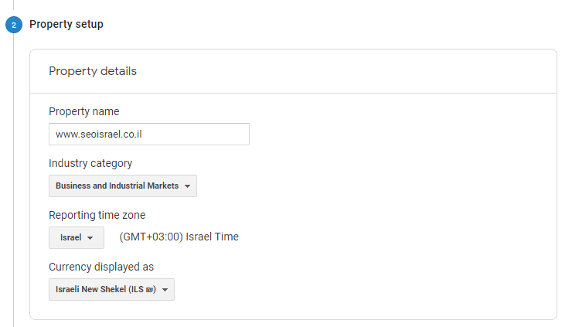572x327 pixels.
Task: Click the Industry category label
Action: (x=90, y=163)
